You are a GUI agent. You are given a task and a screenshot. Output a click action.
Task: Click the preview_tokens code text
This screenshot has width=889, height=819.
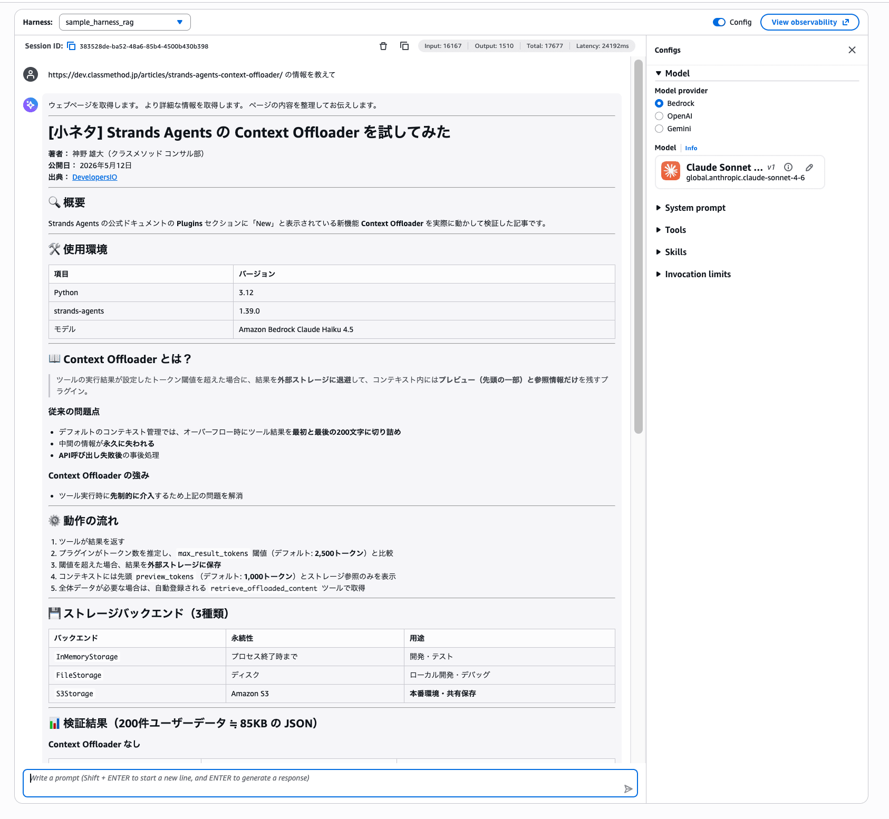[165, 577]
